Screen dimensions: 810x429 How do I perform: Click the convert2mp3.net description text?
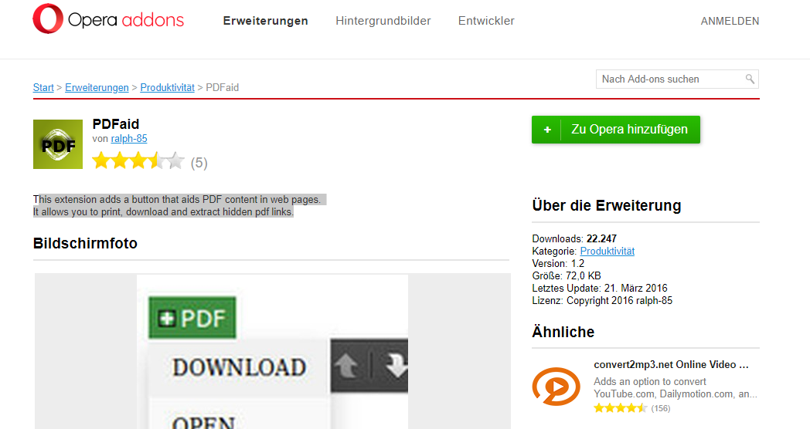[x=676, y=388]
